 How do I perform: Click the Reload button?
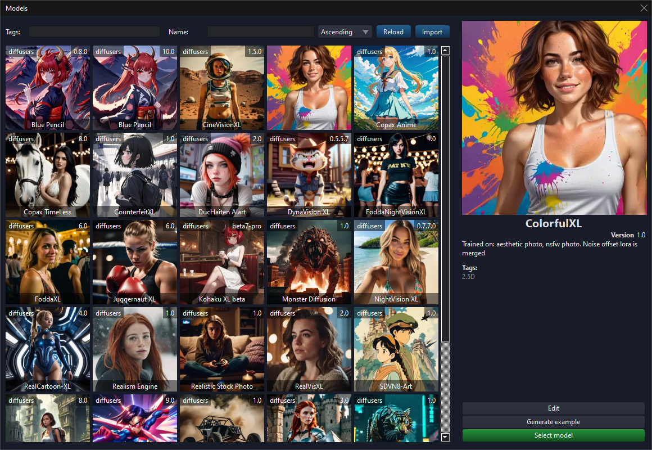393,31
